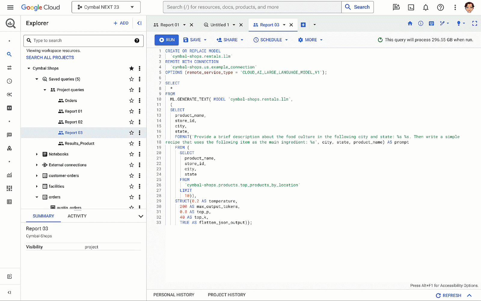Open the monitoring chart icon in sidebar
The image size is (481, 301).
tap(9, 175)
